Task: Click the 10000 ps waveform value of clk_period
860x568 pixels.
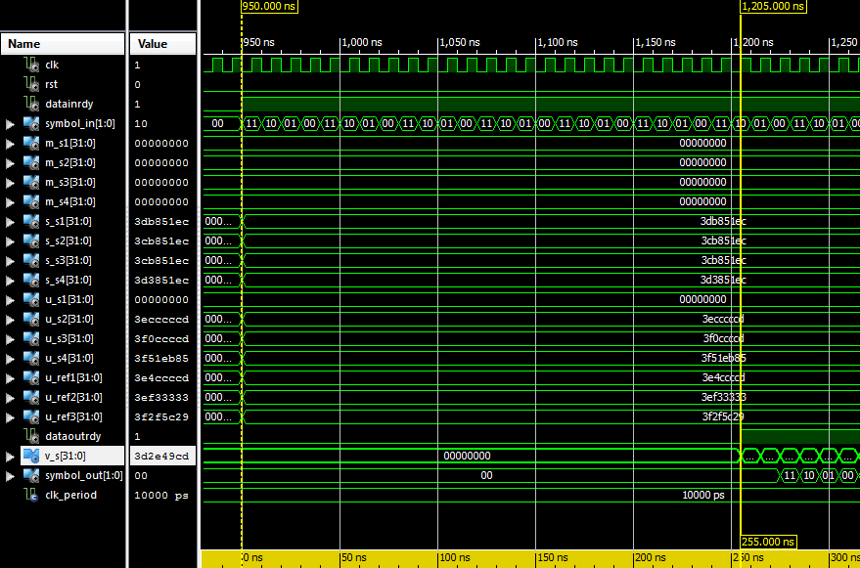Action: (x=703, y=495)
